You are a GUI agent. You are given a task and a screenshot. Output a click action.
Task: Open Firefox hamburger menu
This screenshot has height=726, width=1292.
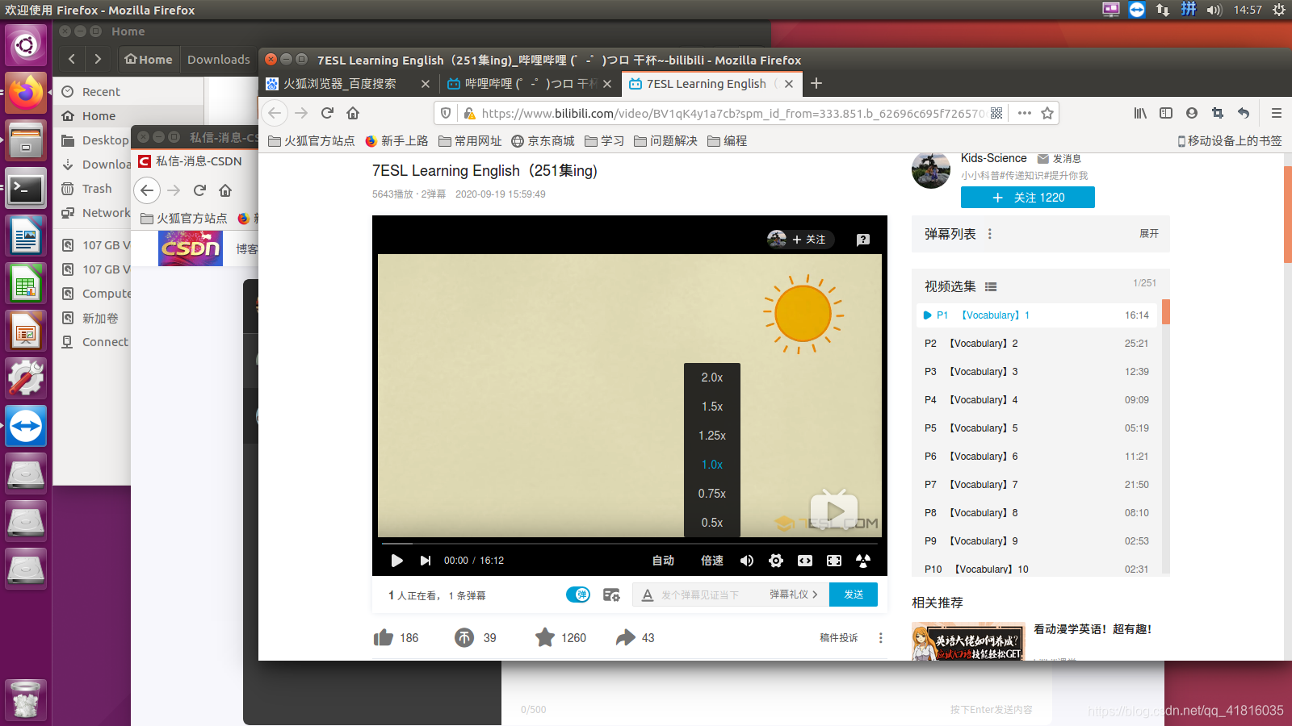pyautogui.click(x=1277, y=113)
